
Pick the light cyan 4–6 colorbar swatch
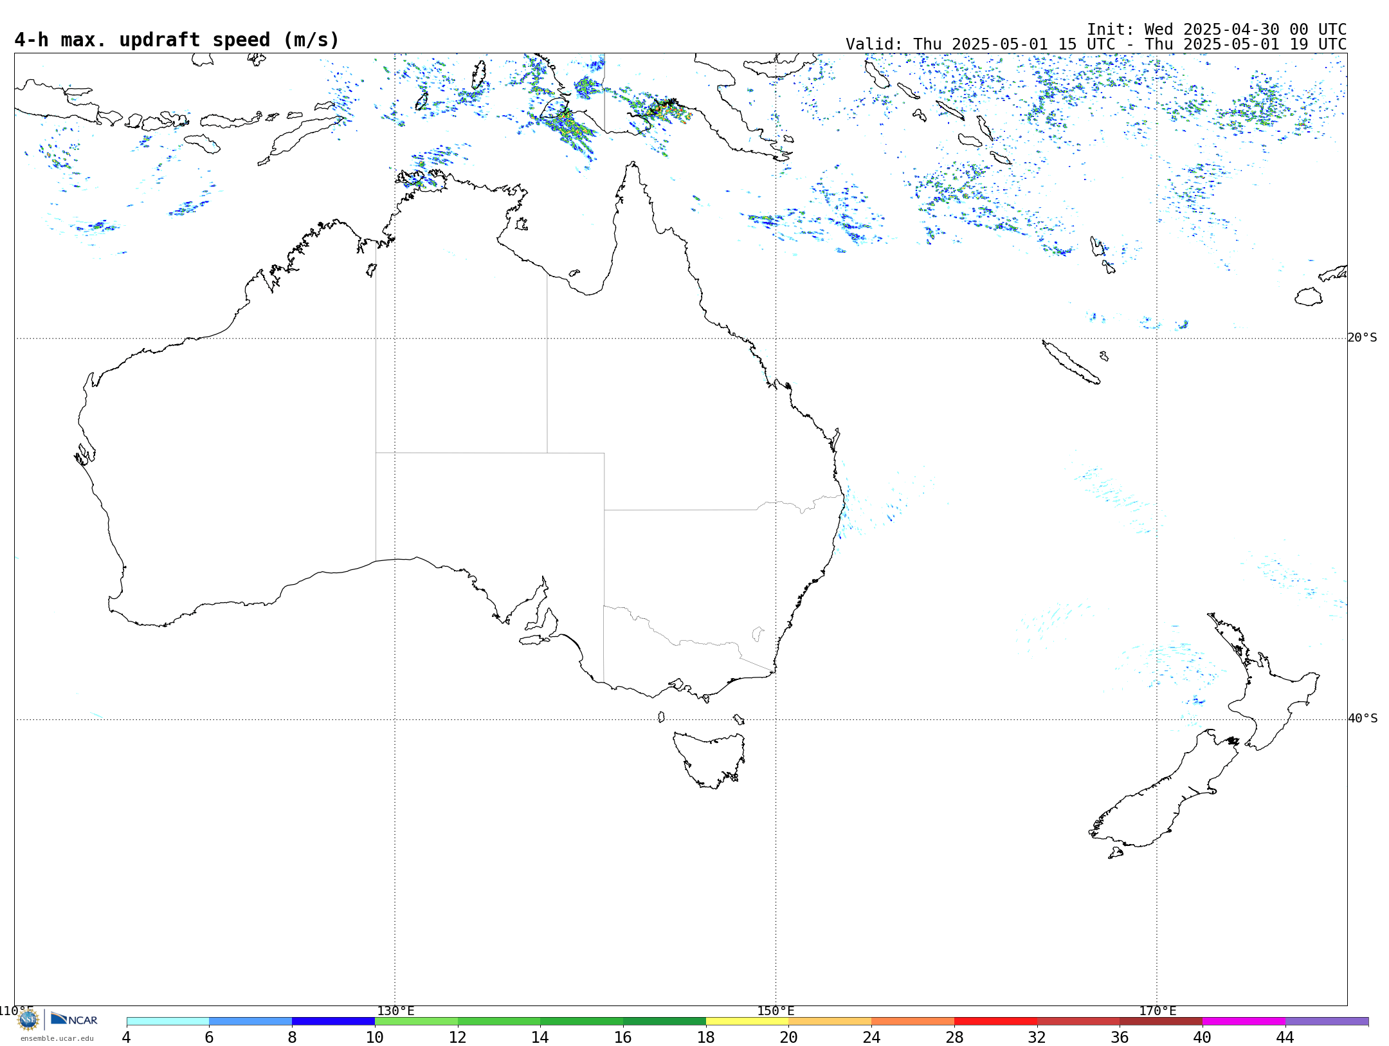168,1021
